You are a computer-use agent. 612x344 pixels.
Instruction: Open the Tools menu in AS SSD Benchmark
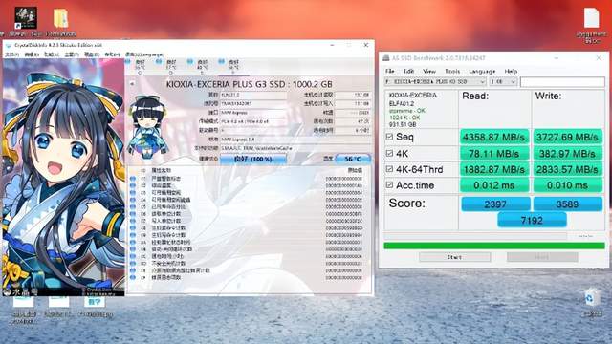(x=452, y=71)
